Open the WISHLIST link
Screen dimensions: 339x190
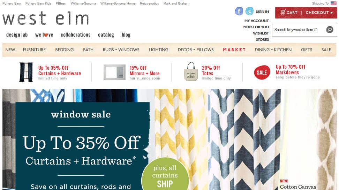tap(261, 33)
